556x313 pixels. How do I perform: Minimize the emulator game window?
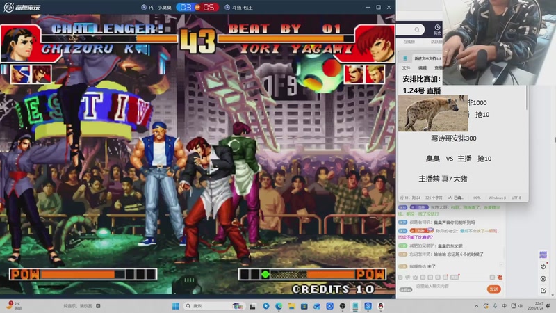[368, 7]
